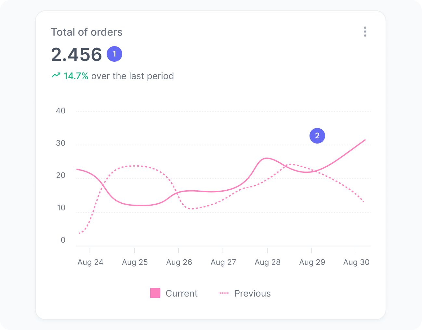Click the dotted Previous legend marker
The image size is (422, 330).
coord(224,293)
